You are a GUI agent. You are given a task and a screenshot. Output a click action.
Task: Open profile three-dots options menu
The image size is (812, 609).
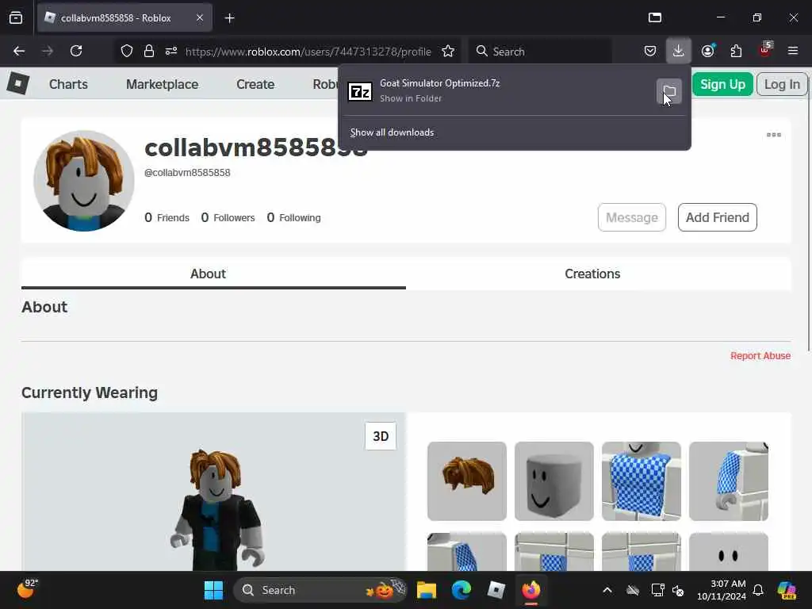[x=774, y=135]
